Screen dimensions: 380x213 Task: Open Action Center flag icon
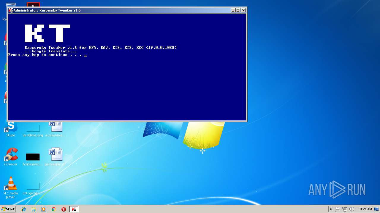tap(338, 209)
